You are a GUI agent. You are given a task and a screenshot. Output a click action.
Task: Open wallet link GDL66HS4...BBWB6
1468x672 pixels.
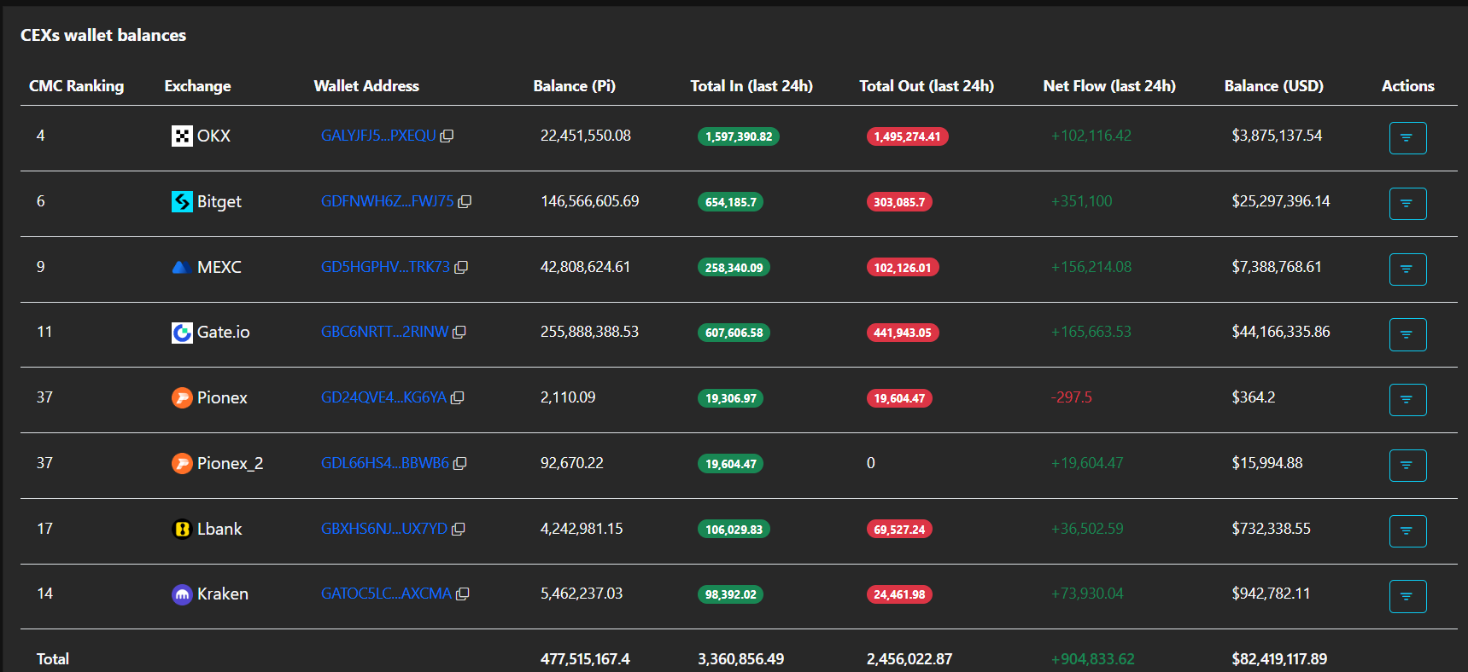(x=385, y=463)
